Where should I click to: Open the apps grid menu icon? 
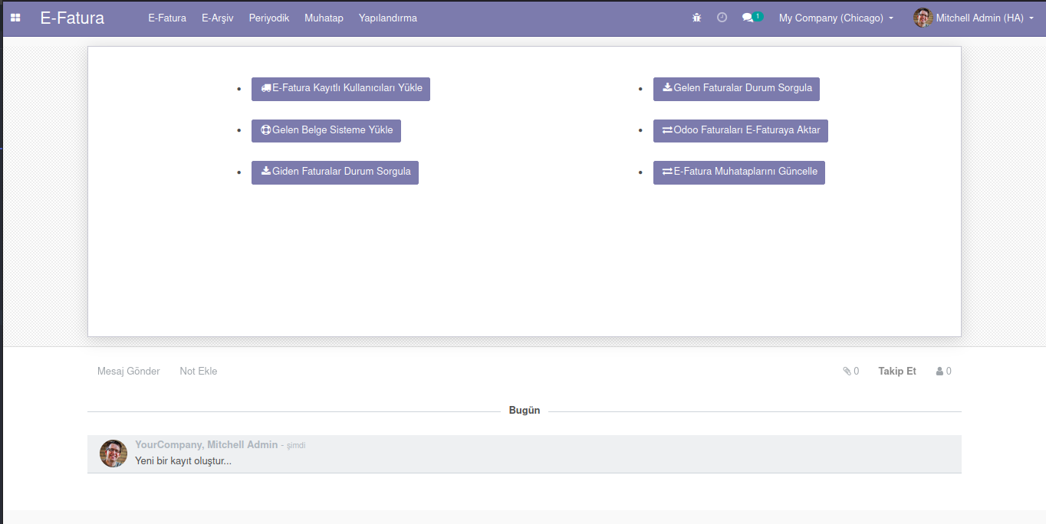pos(15,18)
